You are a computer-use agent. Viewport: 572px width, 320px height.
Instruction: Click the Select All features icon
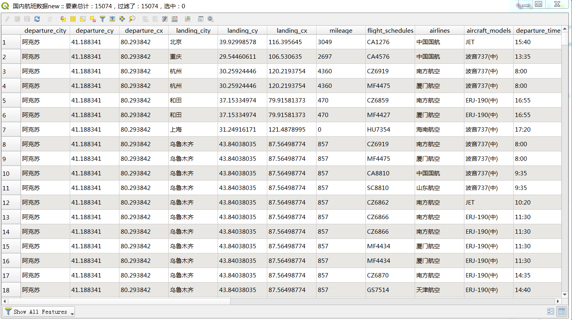click(x=73, y=19)
